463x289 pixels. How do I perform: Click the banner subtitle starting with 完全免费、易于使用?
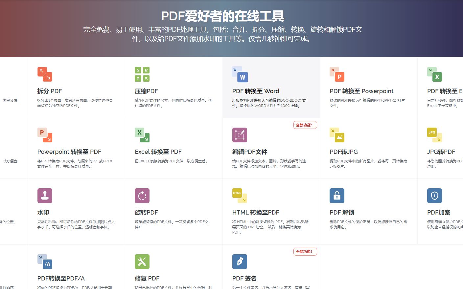223,34
